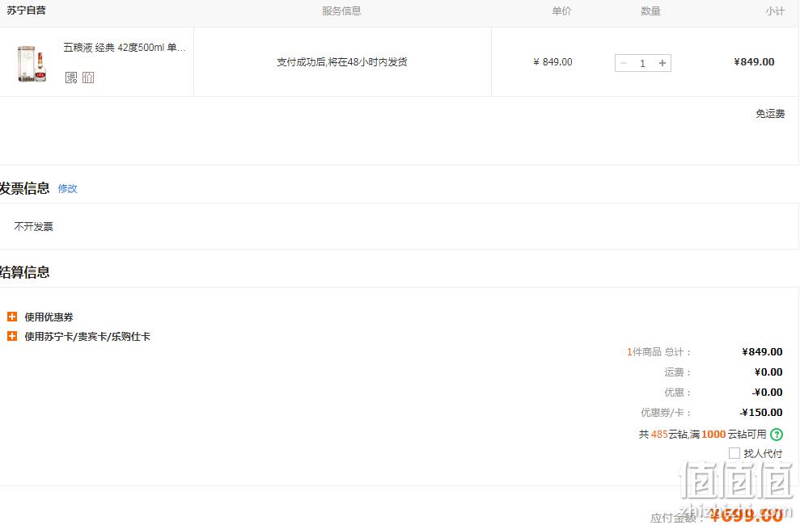Select the ¥849.00 amount in the 总计 row
Image resolution: width=800 pixels, height=525 pixels.
tap(762, 352)
